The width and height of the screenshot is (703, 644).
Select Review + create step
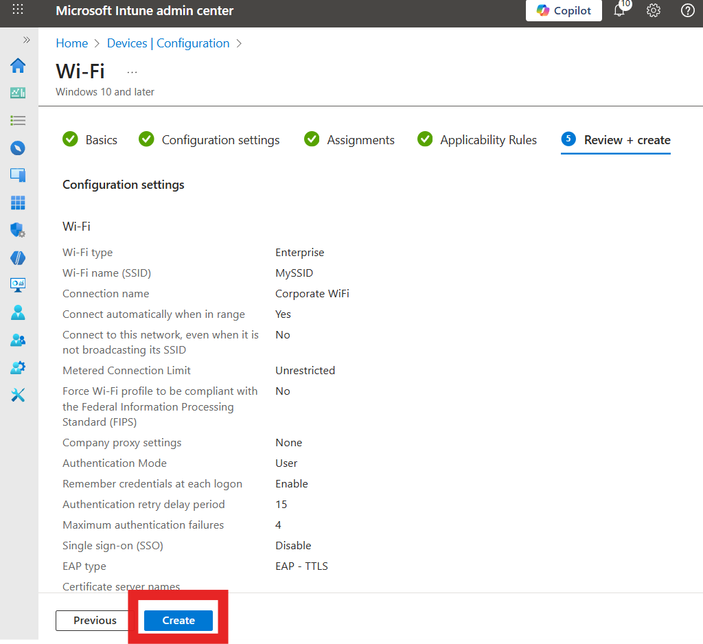(616, 139)
